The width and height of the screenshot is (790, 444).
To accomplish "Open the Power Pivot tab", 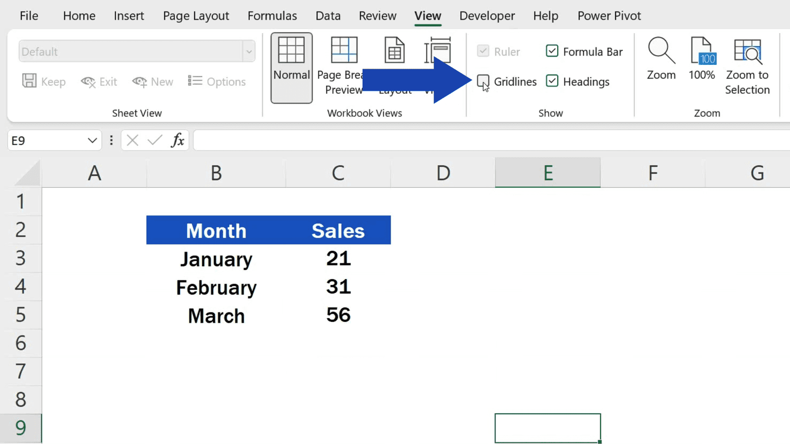I will [609, 15].
